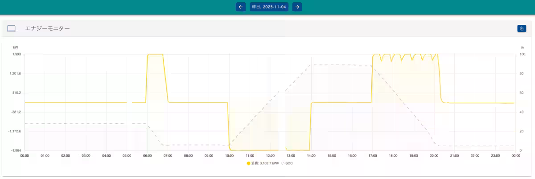Toggle the 消費 3,102.7 kWh legend label
This screenshot has height=179, width=535.
click(265, 163)
